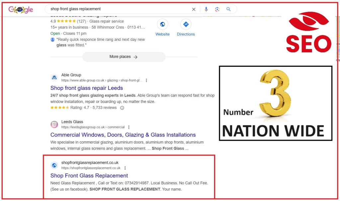This screenshot has width=340, height=201.
Task: Open the three-dot menu next to Leeds Glass URL
Action: (129, 127)
